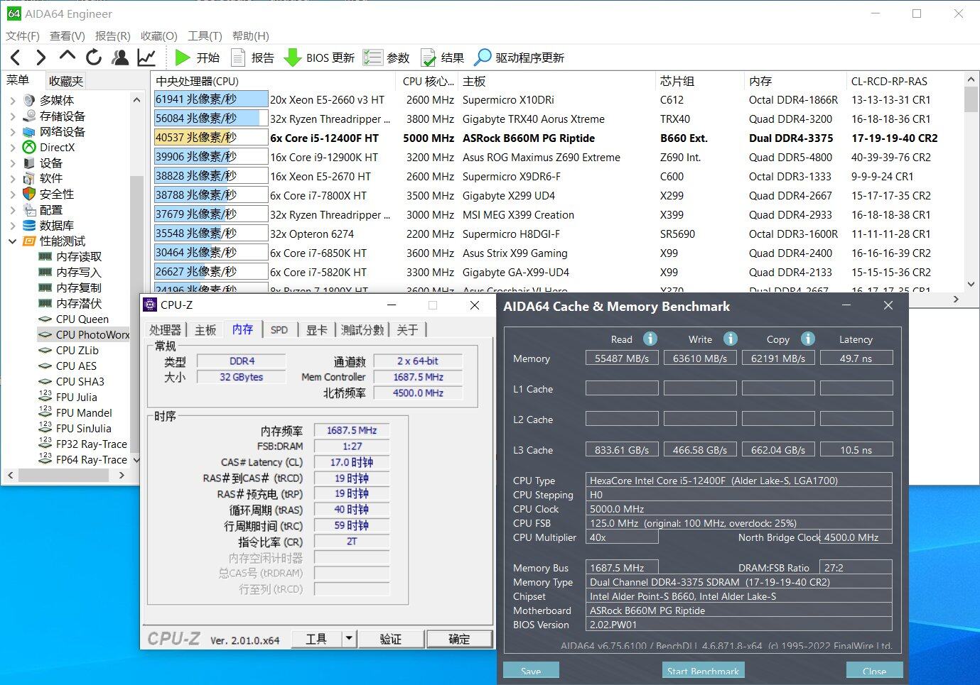The height and width of the screenshot is (685, 980).
Task: Click the Read info icon in benchmark window
Action: [650, 339]
